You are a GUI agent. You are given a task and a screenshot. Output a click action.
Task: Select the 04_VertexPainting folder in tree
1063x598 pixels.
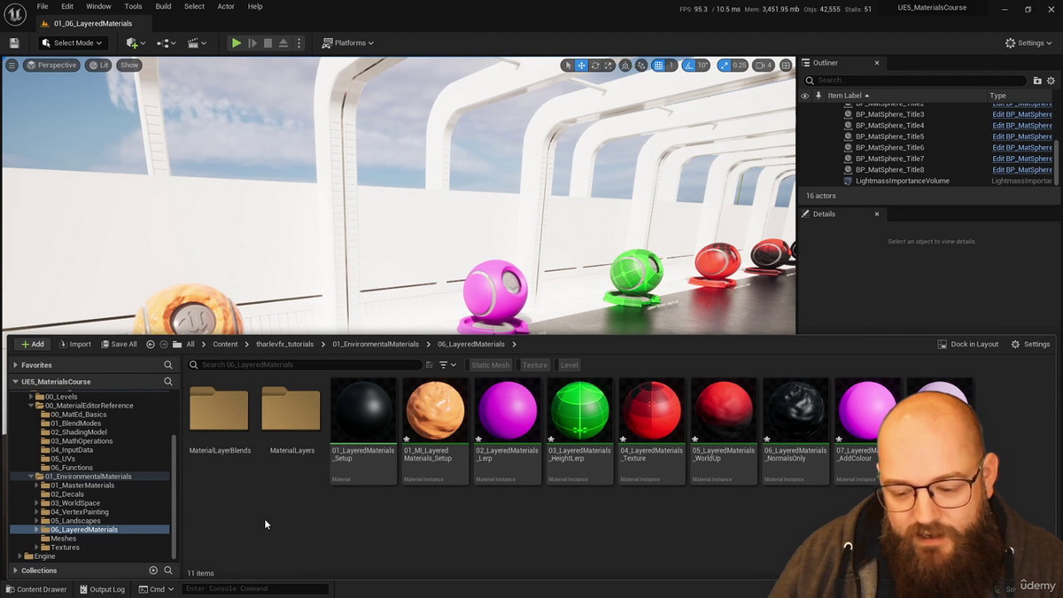[x=80, y=512]
